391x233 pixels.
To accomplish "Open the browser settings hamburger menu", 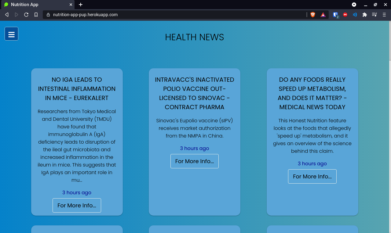I will pos(384,14).
